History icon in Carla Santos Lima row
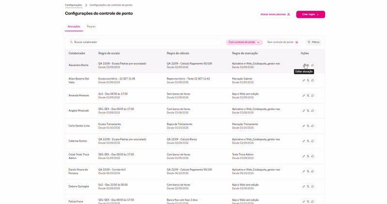This screenshot has width=387, height=204. pyautogui.click(x=313, y=126)
